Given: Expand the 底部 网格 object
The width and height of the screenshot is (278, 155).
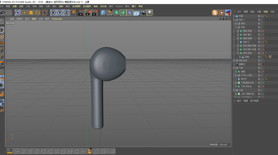Looking at the screenshot, I should tap(238, 31).
